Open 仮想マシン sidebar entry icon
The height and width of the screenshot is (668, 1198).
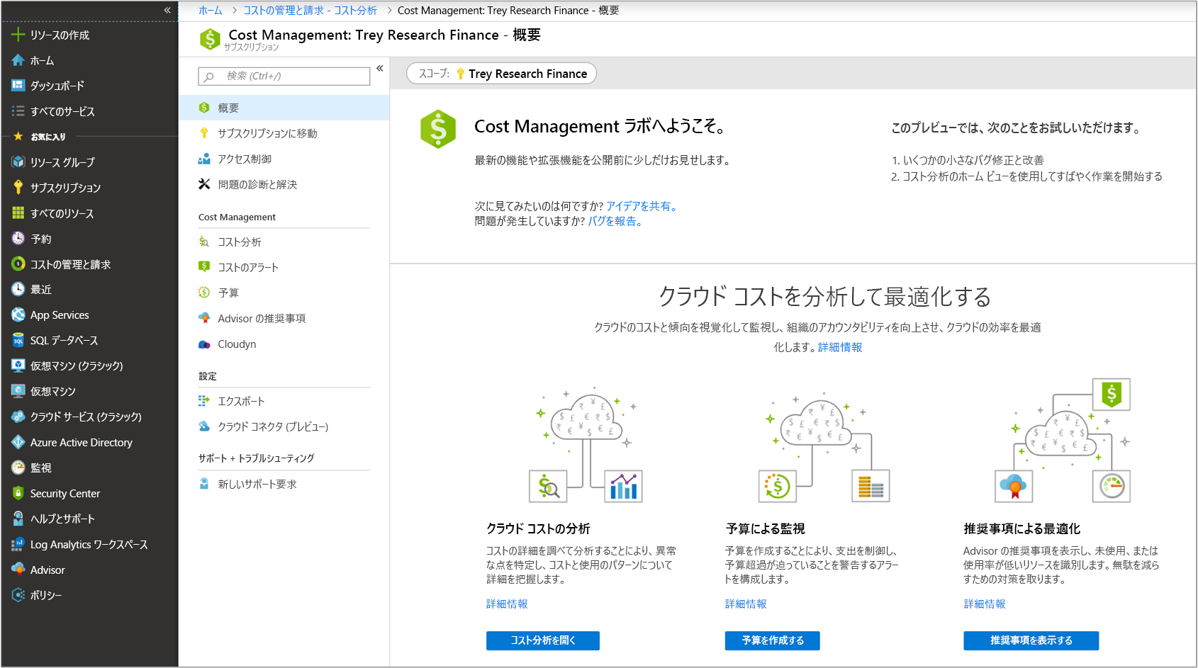(x=18, y=391)
